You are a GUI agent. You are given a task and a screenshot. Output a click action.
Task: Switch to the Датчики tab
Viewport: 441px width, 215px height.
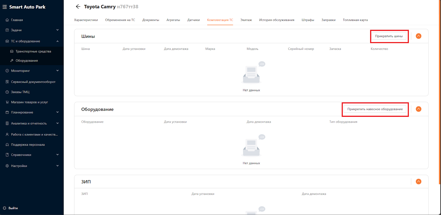coord(193,20)
